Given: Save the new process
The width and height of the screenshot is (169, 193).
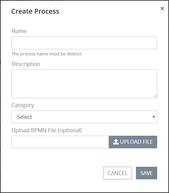Looking at the screenshot, I should click(146, 173).
